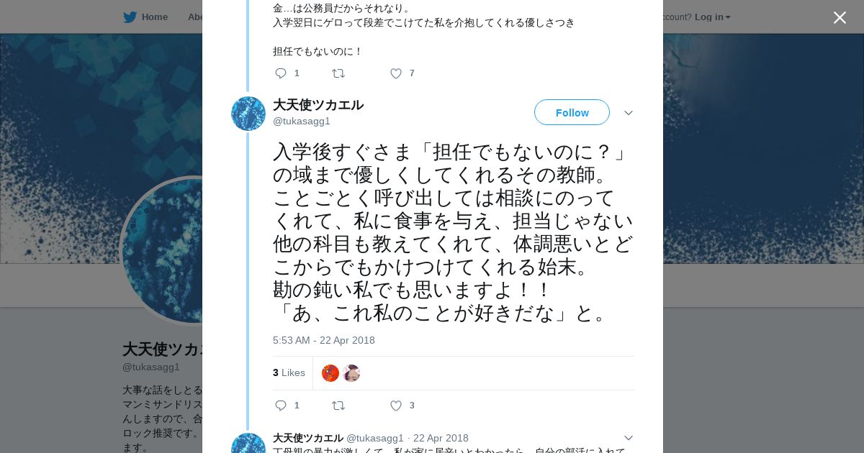Retweet the main tweet by 大天使ツカエル

click(x=338, y=406)
